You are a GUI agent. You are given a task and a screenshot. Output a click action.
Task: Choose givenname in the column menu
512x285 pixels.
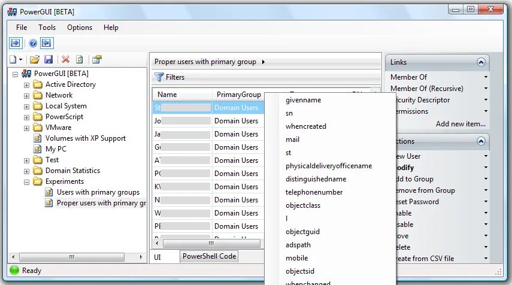(304, 100)
